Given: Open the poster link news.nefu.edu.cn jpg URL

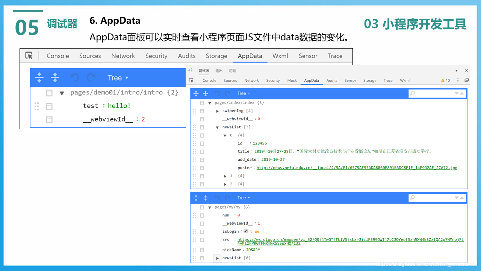Looking at the screenshot, I should 357,168.
